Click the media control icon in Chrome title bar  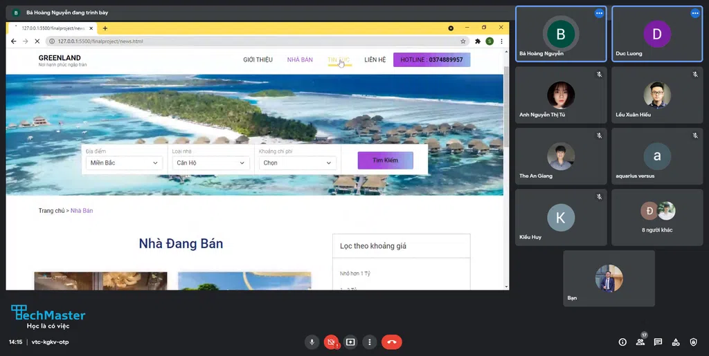[451, 28]
